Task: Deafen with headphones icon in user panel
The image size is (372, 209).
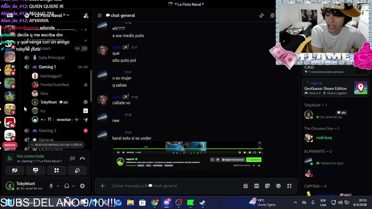Action: tap(67, 186)
